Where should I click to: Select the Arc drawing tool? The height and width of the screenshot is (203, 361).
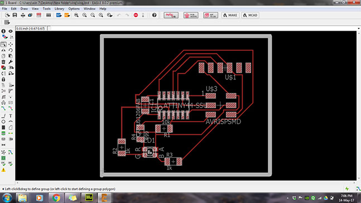[11, 122]
